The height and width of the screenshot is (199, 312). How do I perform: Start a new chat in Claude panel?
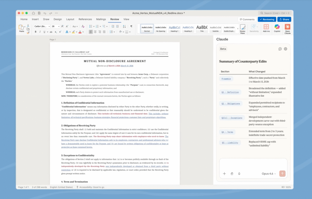tap(280, 49)
